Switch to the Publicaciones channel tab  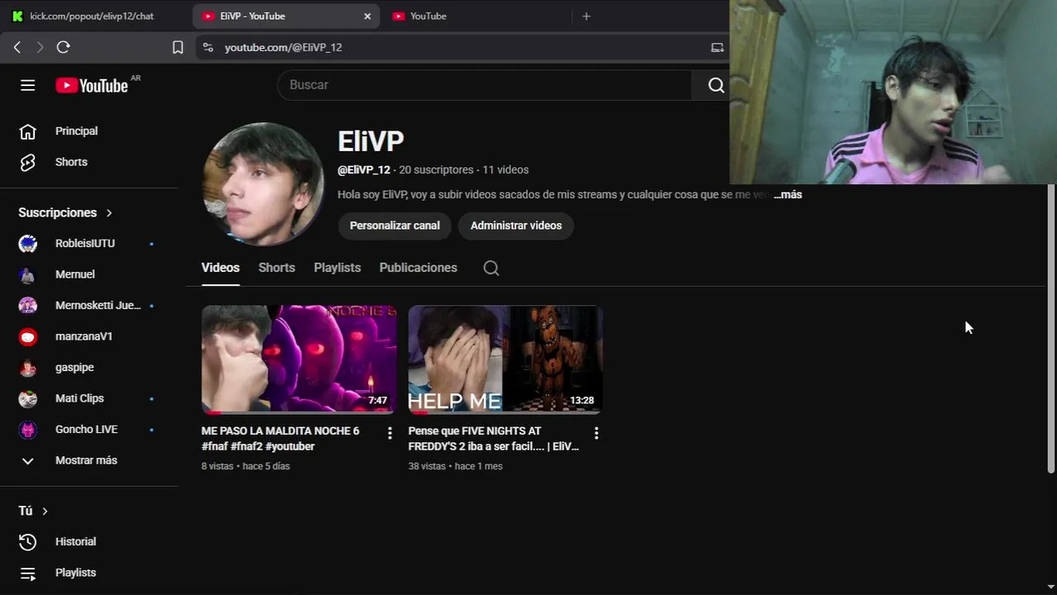(418, 268)
